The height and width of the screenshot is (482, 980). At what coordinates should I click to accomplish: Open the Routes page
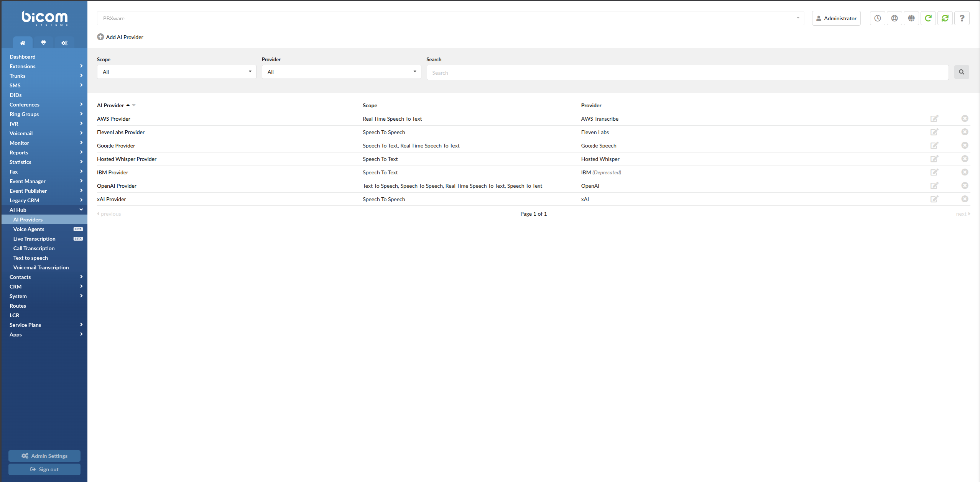(x=44, y=306)
